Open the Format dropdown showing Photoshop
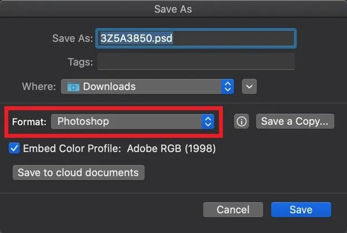 132,121
